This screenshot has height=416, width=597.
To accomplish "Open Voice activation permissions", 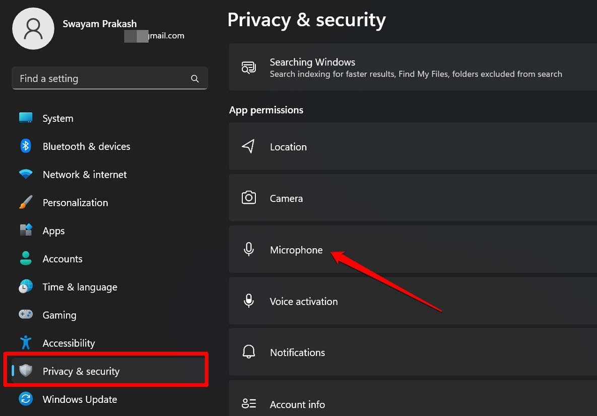I will click(303, 301).
